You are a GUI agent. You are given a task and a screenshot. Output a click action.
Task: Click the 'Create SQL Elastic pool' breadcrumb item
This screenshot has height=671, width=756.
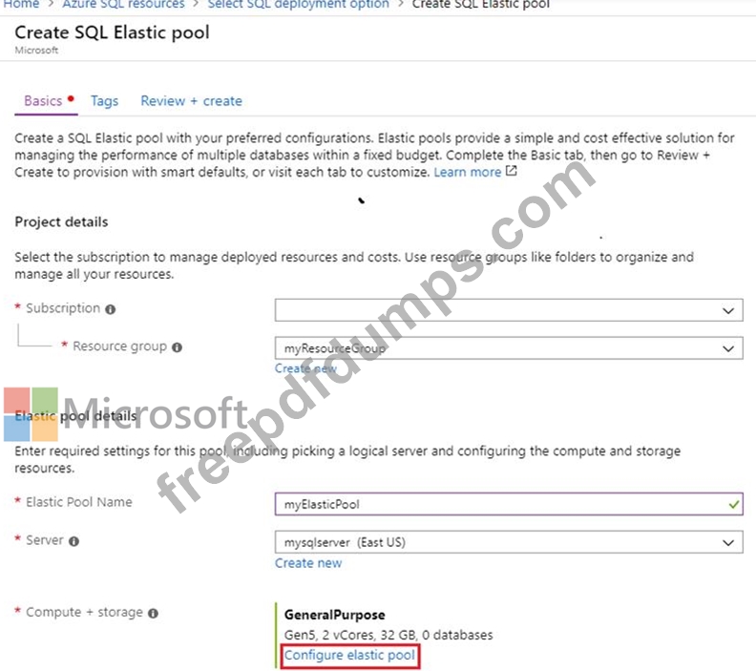click(x=481, y=5)
